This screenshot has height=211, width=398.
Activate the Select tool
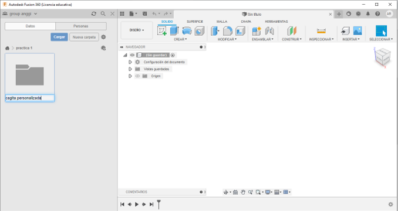[x=381, y=31]
